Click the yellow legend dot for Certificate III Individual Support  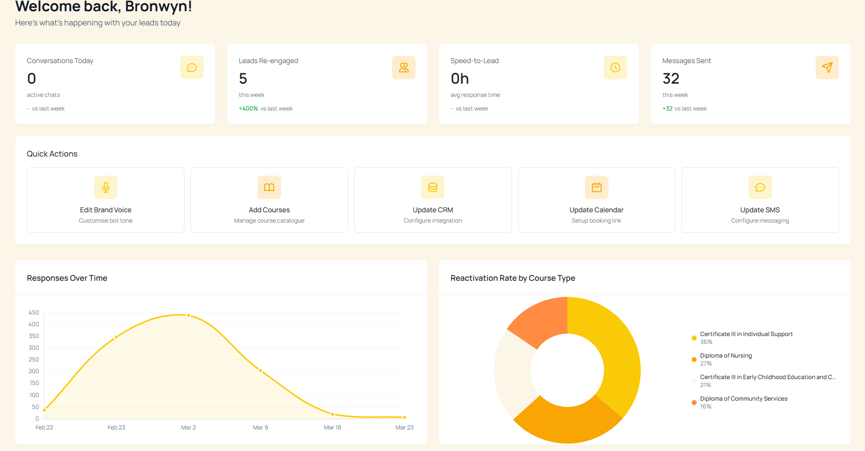coord(694,338)
